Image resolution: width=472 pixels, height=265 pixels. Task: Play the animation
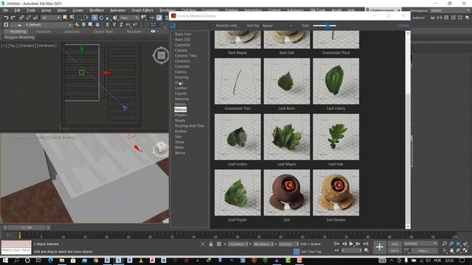(351, 244)
